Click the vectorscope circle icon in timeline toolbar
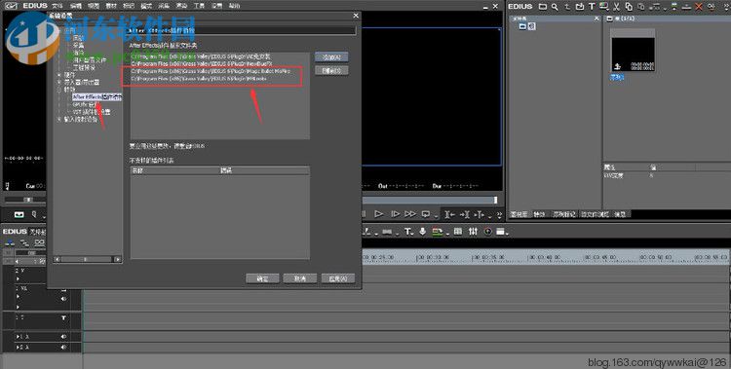Screen dimensions: 731x369 (487, 232)
